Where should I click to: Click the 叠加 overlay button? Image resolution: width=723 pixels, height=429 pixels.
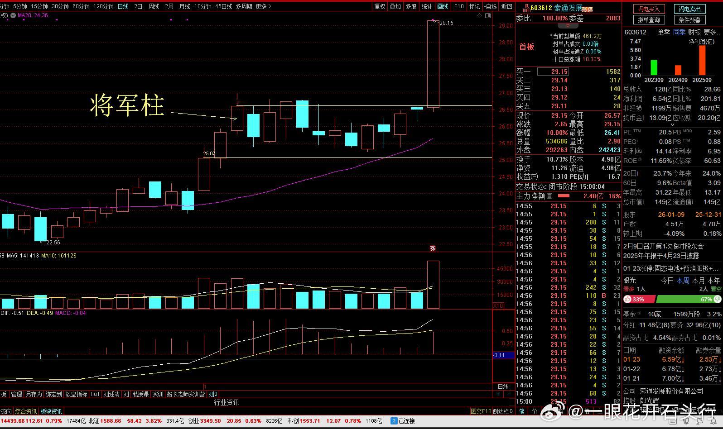click(x=395, y=6)
